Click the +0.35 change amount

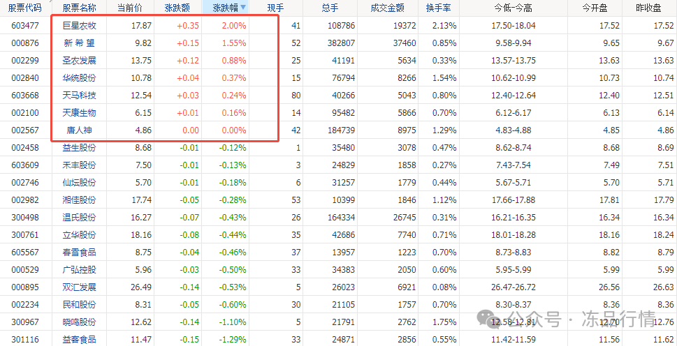pyautogui.click(x=188, y=26)
